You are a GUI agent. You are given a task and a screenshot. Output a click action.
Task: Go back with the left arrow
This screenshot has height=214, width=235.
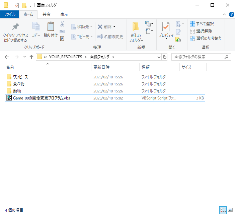coord(7,57)
